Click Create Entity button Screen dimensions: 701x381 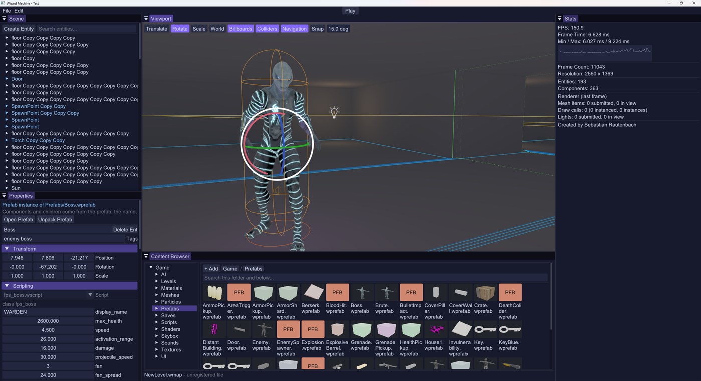tap(19, 29)
